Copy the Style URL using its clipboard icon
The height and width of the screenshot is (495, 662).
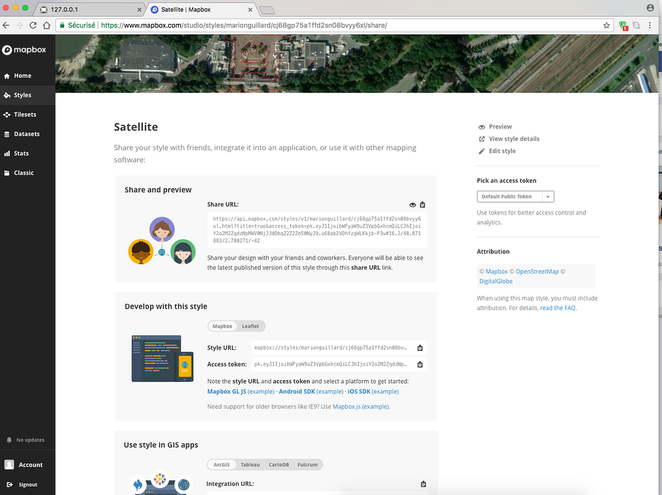point(420,347)
